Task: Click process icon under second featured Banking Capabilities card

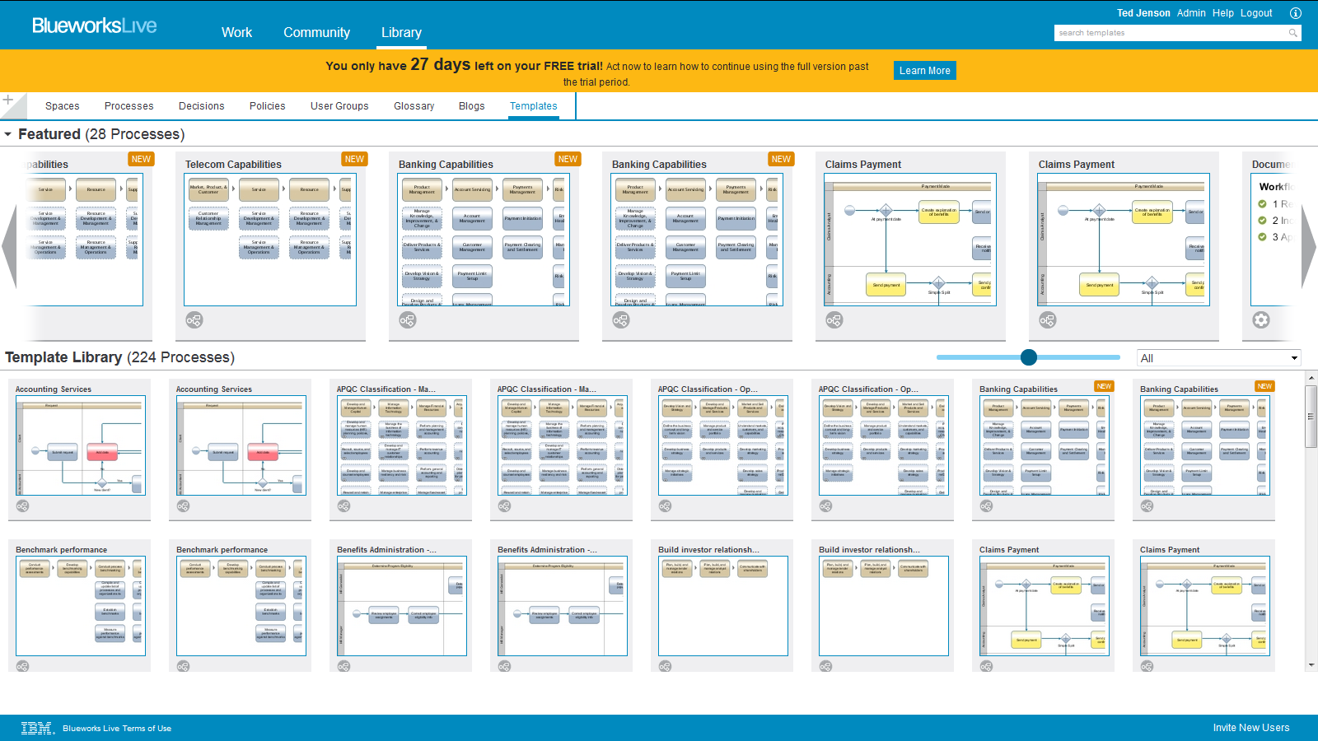Action: 620,320
